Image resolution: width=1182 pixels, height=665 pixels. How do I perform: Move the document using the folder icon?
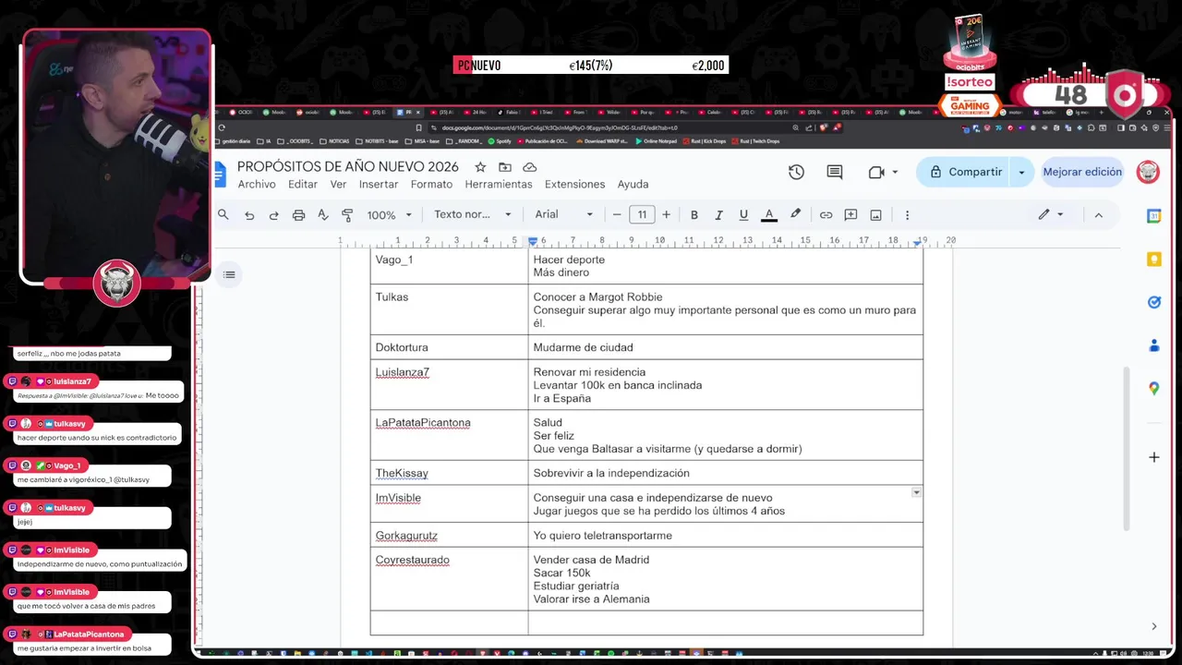coord(504,167)
